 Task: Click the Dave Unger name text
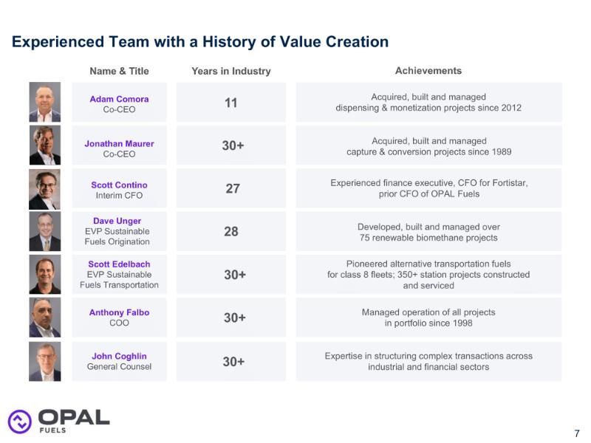point(117,221)
